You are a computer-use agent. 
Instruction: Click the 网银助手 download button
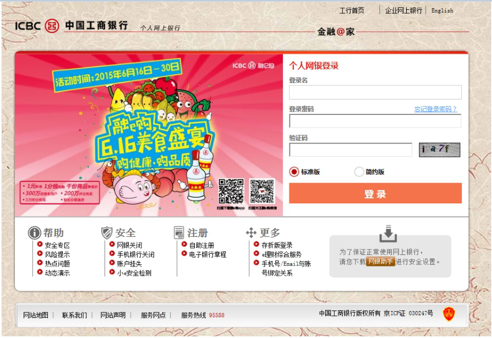pyautogui.click(x=380, y=261)
